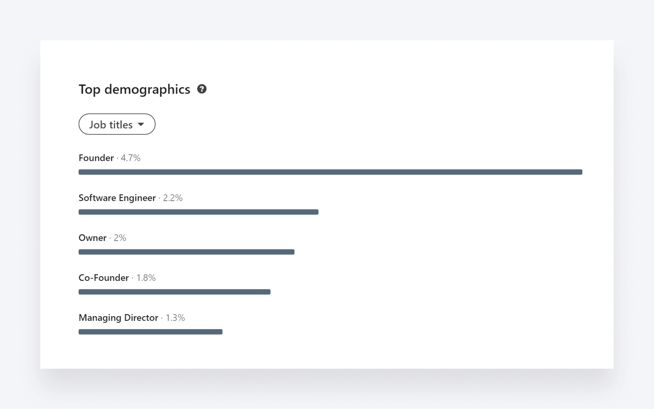
Task: Click the help question mark icon
Action: coord(202,89)
